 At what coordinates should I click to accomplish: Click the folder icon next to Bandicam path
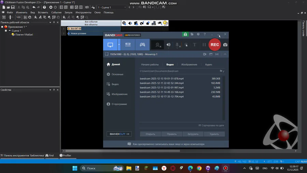click(221, 71)
